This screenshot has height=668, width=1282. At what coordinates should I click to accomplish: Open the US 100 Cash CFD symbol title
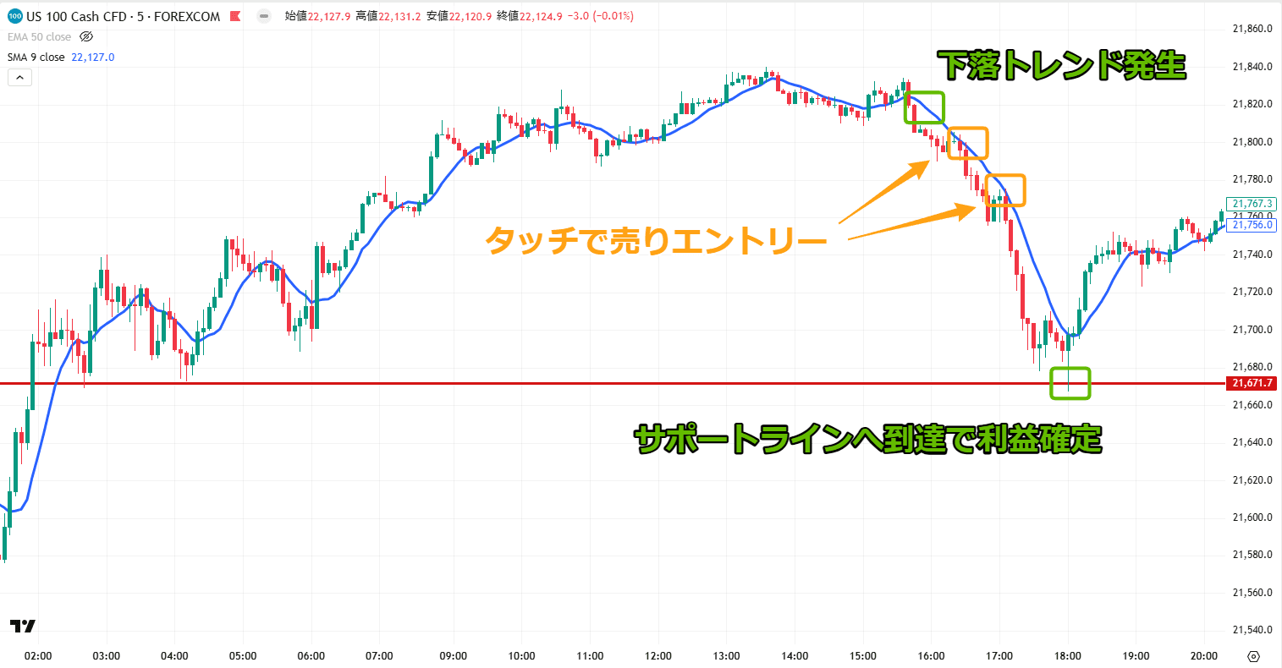point(124,16)
